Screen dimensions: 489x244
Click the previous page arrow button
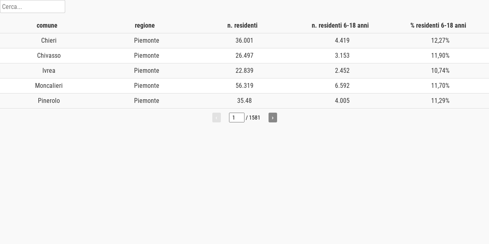tap(216, 118)
